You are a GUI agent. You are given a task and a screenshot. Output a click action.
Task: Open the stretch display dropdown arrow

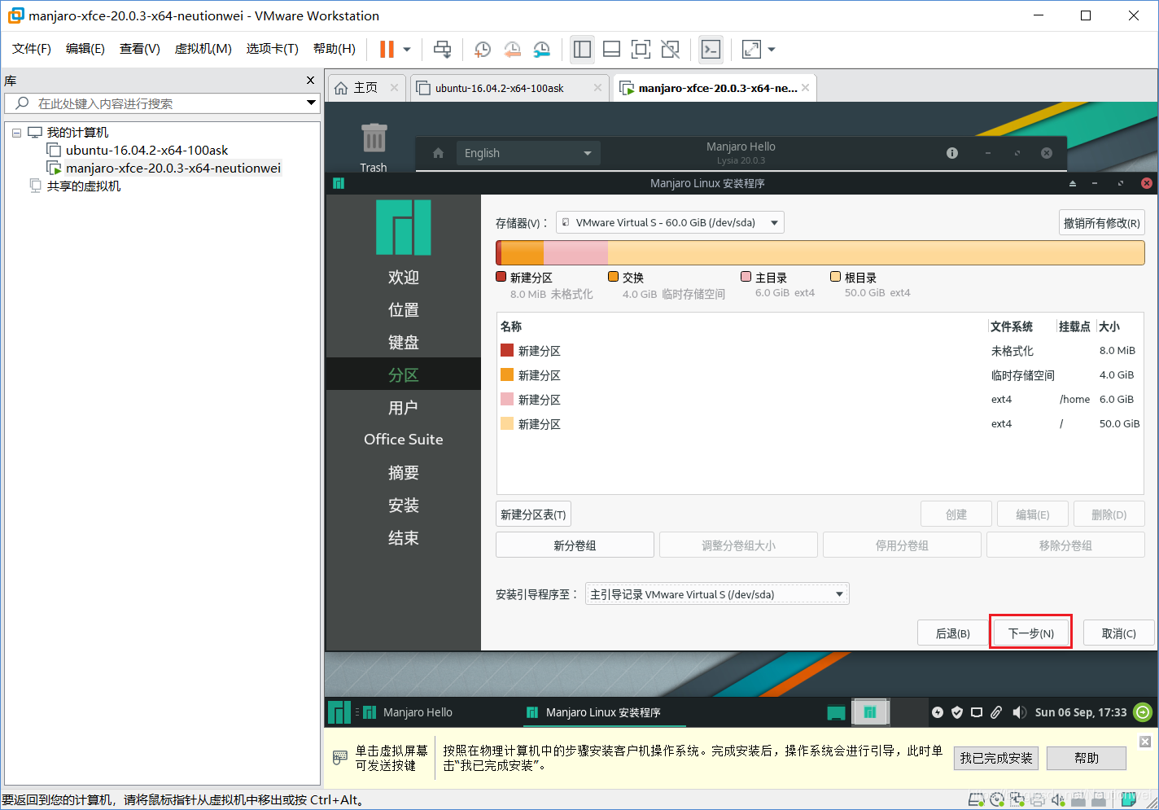pyautogui.click(x=772, y=50)
